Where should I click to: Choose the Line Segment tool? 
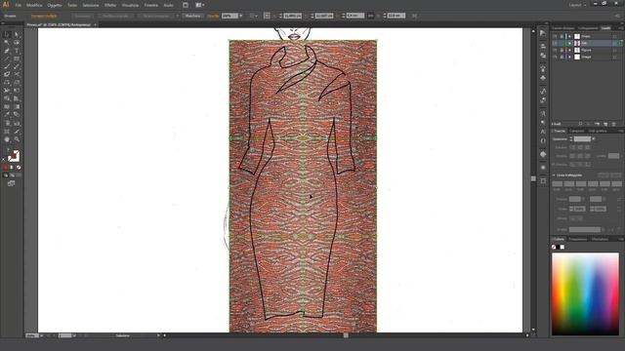point(7,58)
